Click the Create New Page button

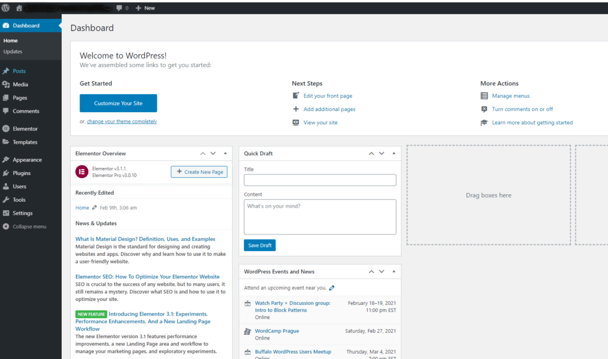click(199, 171)
